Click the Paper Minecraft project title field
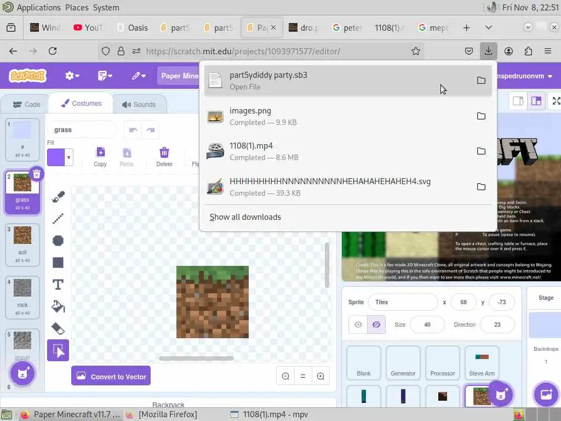 (x=178, y=76)
